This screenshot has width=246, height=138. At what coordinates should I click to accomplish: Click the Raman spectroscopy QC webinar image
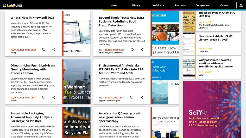[x=165, y=122]
